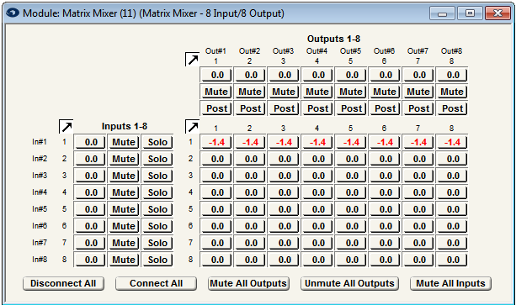Mute output Out#8
The image size is (516, 305).
pyautogui.click(x=452, y=92)
